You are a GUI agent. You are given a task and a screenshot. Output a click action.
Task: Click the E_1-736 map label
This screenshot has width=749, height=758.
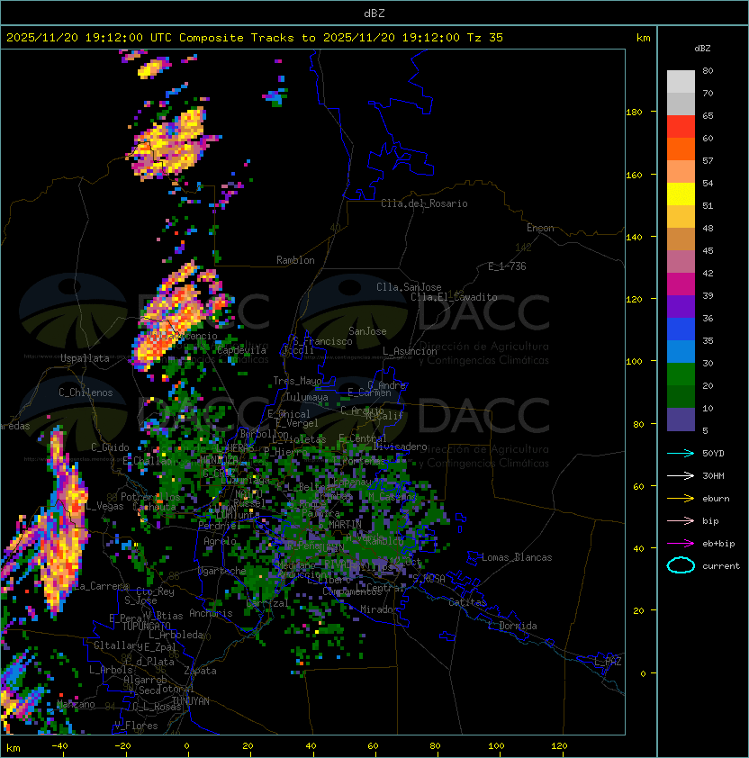(x=507, y=266)
